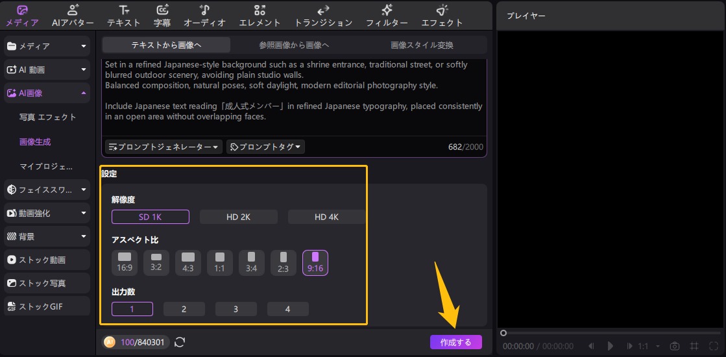
Task: Expand the AI 動画 sidebar section
Action: pyautogui.click(x=47, y=70)
